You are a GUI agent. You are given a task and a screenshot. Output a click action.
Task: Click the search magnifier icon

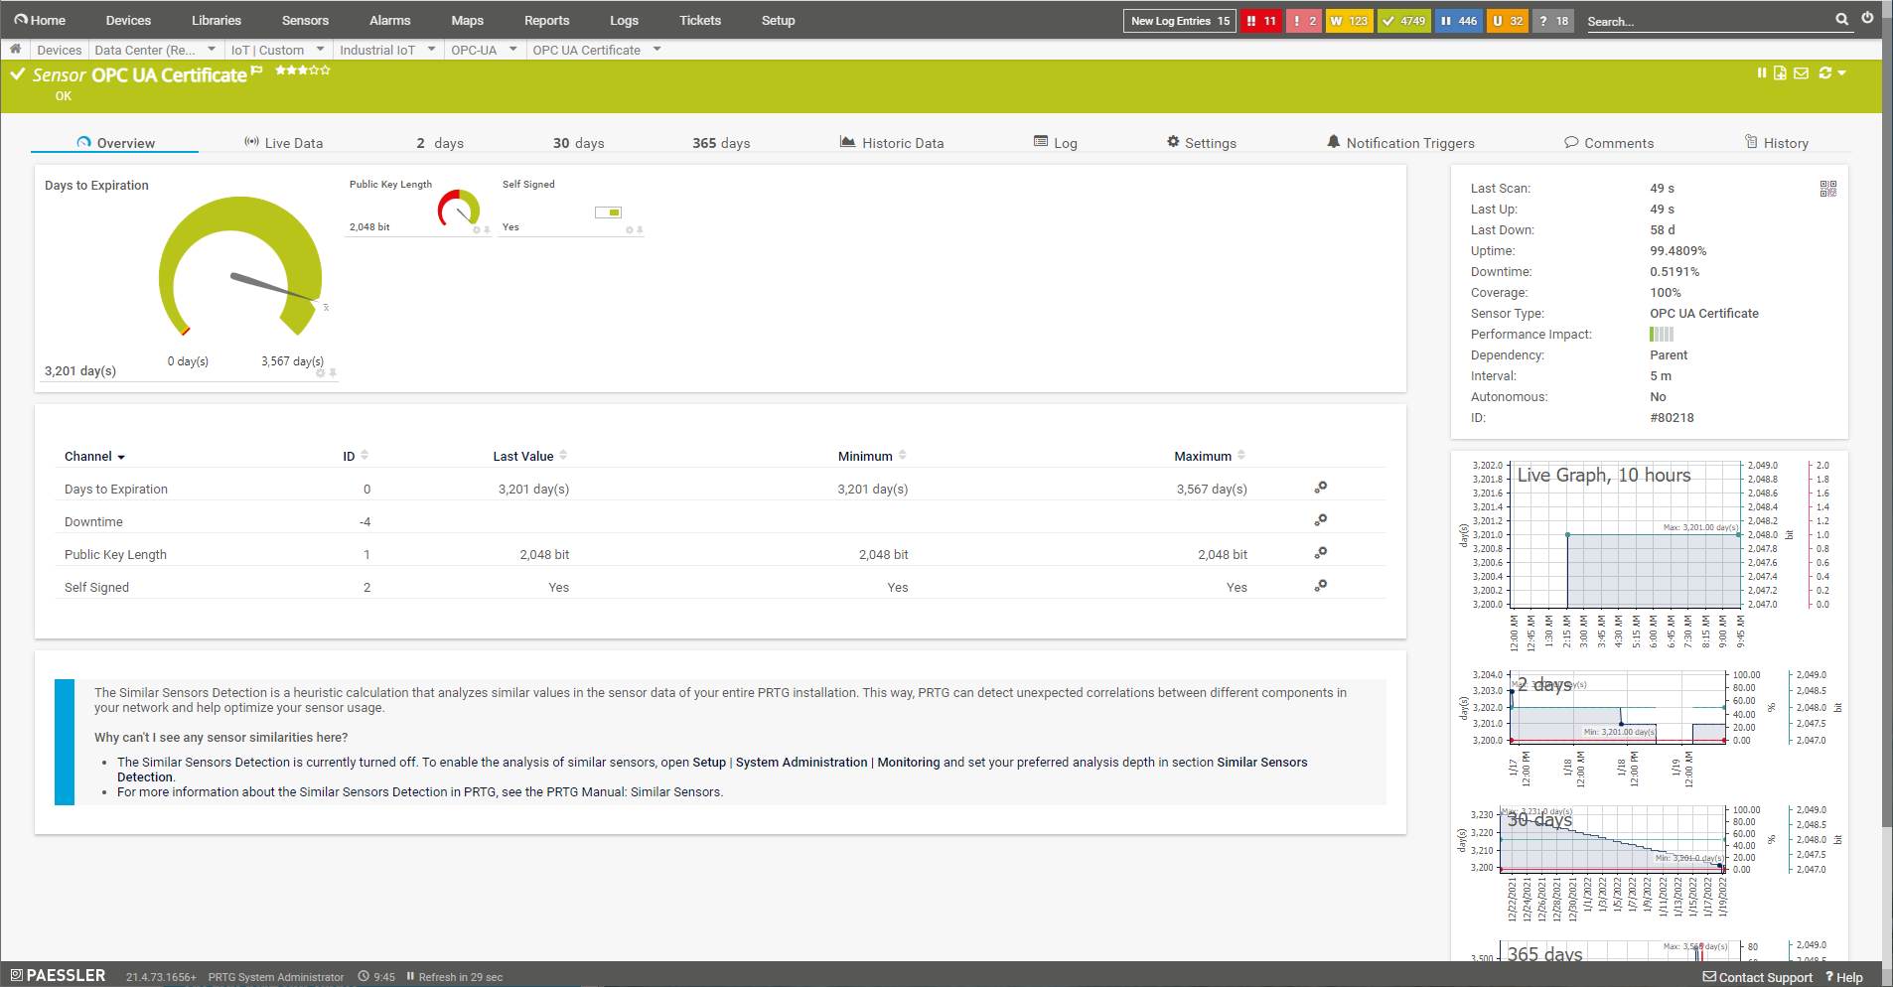[1841, 19]
